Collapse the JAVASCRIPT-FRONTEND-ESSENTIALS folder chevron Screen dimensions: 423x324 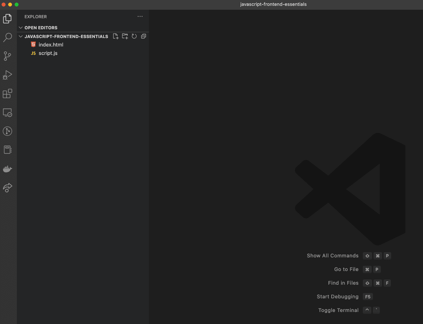coord(21,36)
